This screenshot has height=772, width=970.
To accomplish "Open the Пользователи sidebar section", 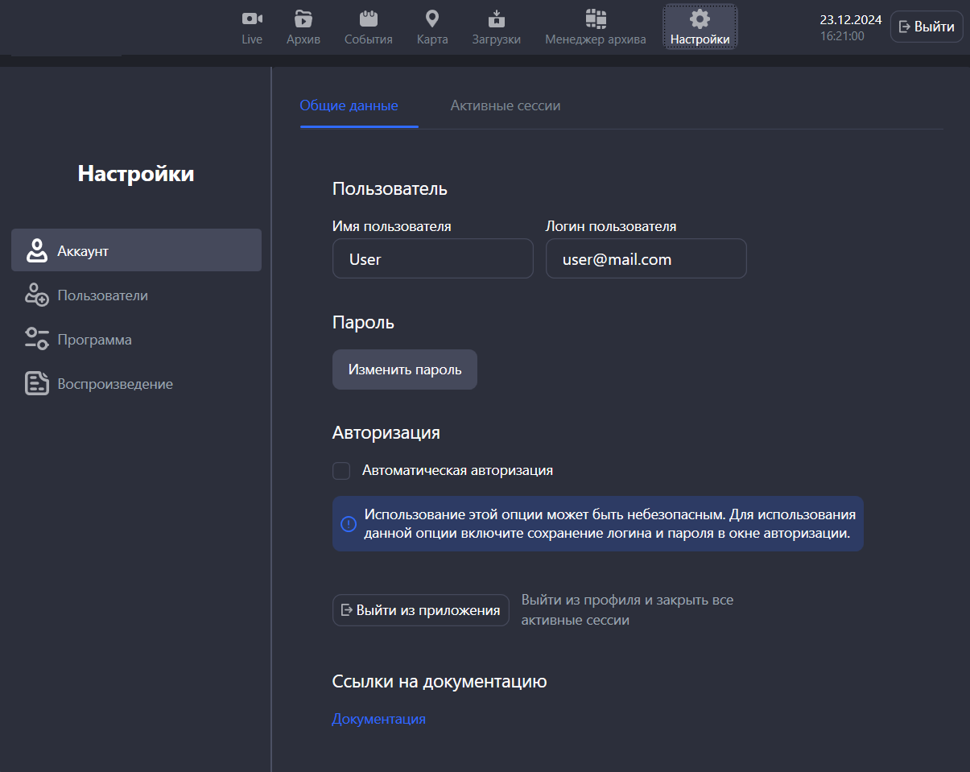I will (x=102, y=295).
